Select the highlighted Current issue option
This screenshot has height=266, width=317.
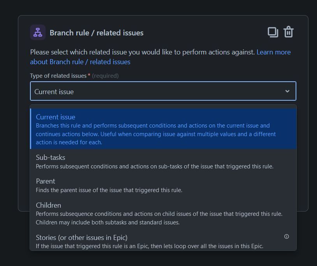click(163, 129)
